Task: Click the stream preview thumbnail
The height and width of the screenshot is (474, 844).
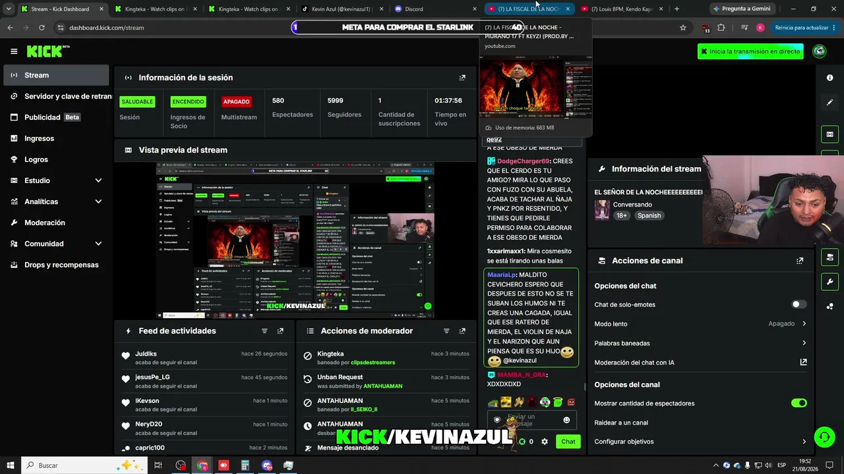Action: [x=295, y=240]
